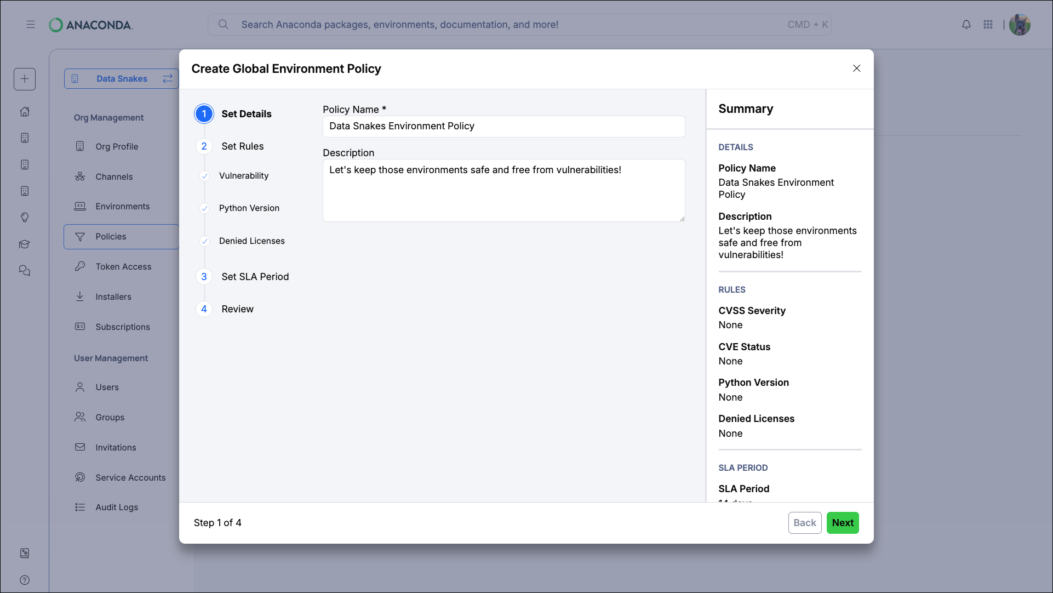Click the Summary heading
Viewport: 1053px width, 593px height.
click(x=746, y=109)
